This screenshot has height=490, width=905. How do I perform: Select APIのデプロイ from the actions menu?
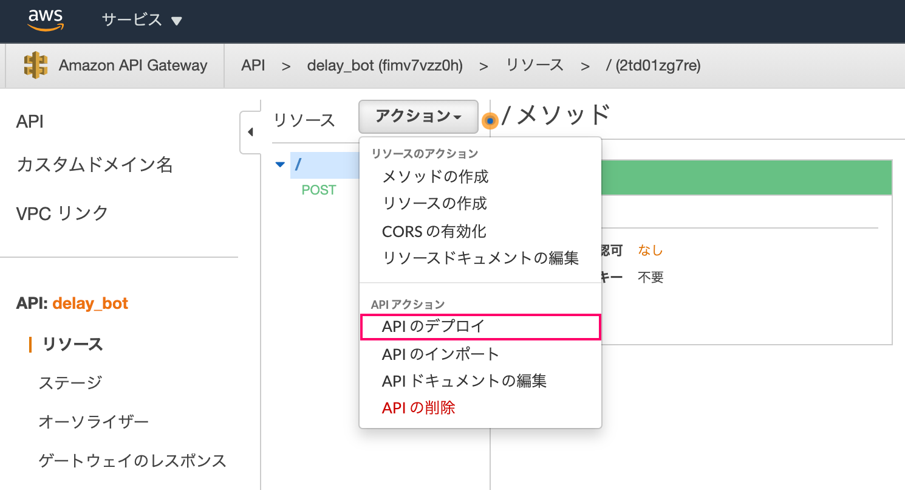pos(480,326)
